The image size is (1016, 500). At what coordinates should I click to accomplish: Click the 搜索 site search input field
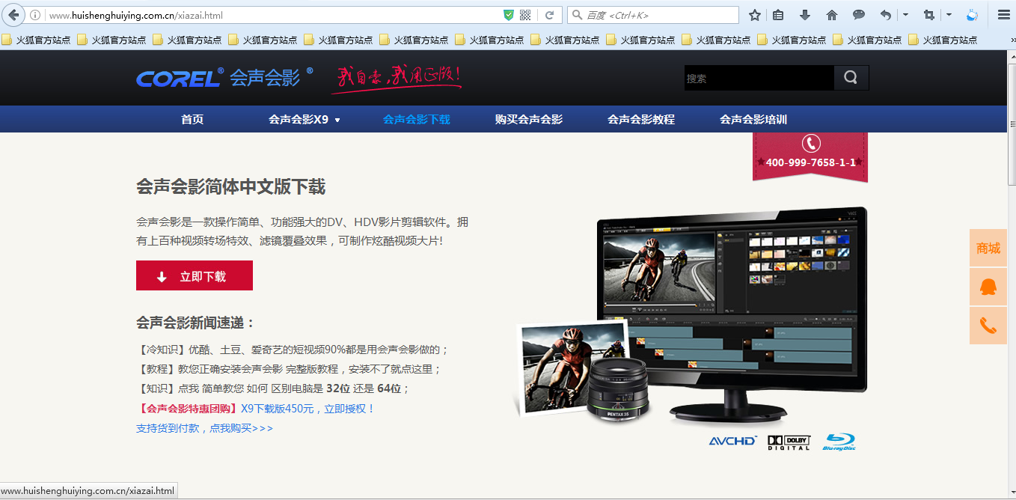pyautogui.click(x=758, y=78)
